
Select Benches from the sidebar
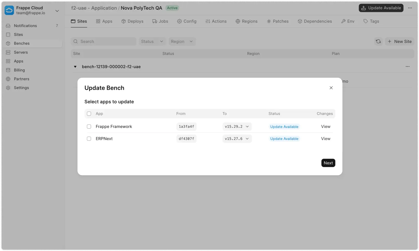(22, 43)
